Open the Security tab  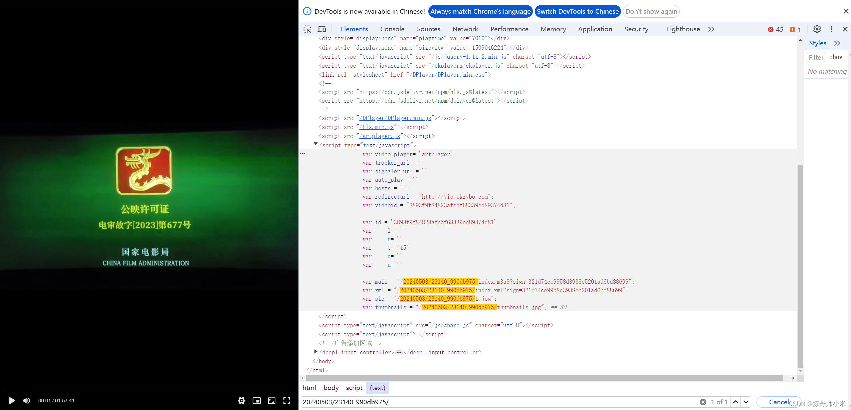click(x=636, y=29)
